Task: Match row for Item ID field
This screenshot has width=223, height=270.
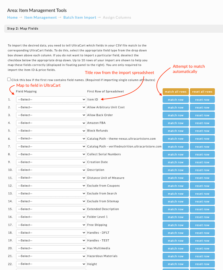Action: tap(176, 100)
